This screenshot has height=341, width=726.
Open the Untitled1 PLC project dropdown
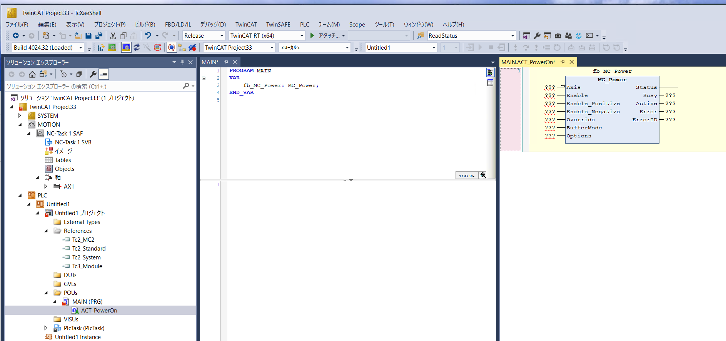pyautogui.click(x=434, y=48)
